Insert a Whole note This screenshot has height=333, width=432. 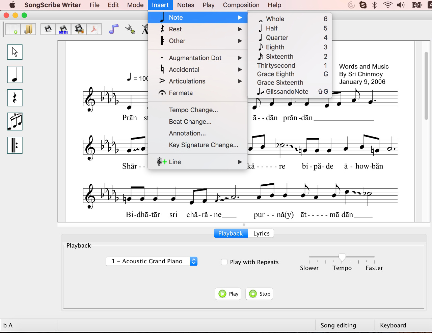pyautogui.click(x=290, y=19)
